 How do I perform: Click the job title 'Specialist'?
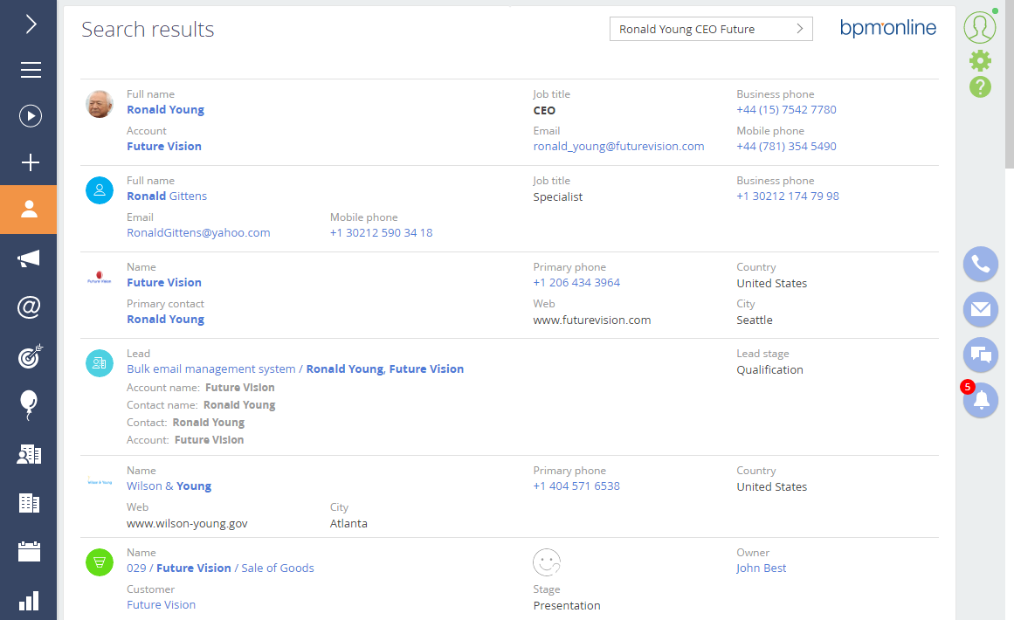point(558,197)
